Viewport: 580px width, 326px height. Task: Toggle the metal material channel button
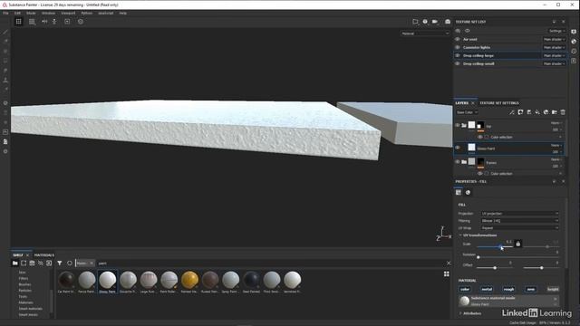click(487, 289)
